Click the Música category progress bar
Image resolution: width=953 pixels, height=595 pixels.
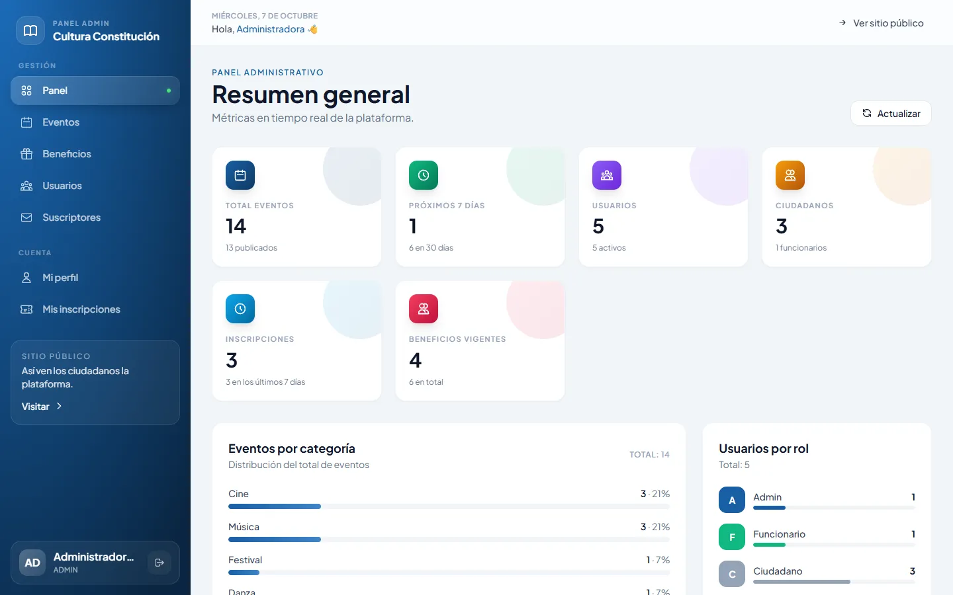click(449, 539)
